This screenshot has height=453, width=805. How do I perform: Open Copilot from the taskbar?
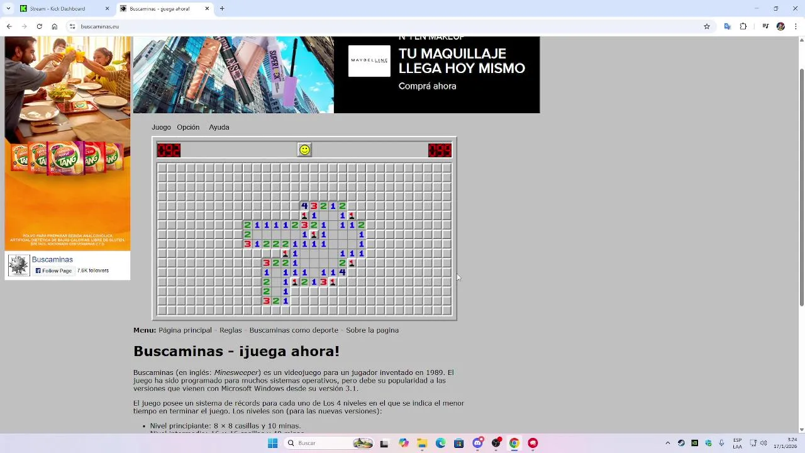pyautogui.click(x=403, y=443)
